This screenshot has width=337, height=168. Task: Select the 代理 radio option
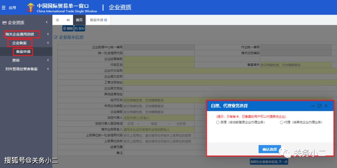(x=282, y=122)
